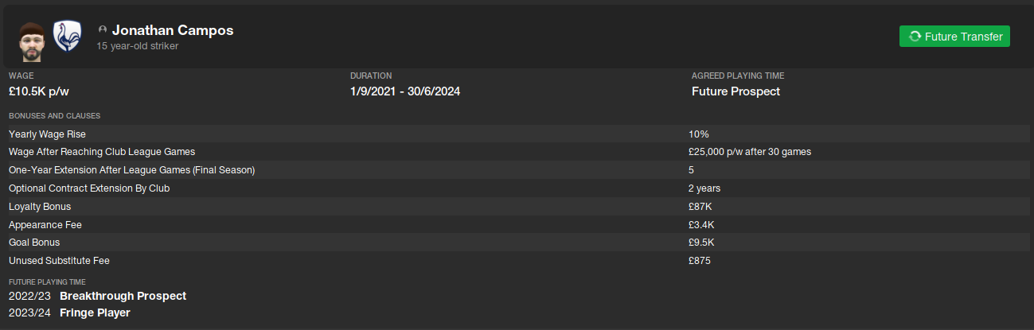This screenshot has width=1034, height=330.
Task: Click the rooster club badge icon
Action: 68,37
